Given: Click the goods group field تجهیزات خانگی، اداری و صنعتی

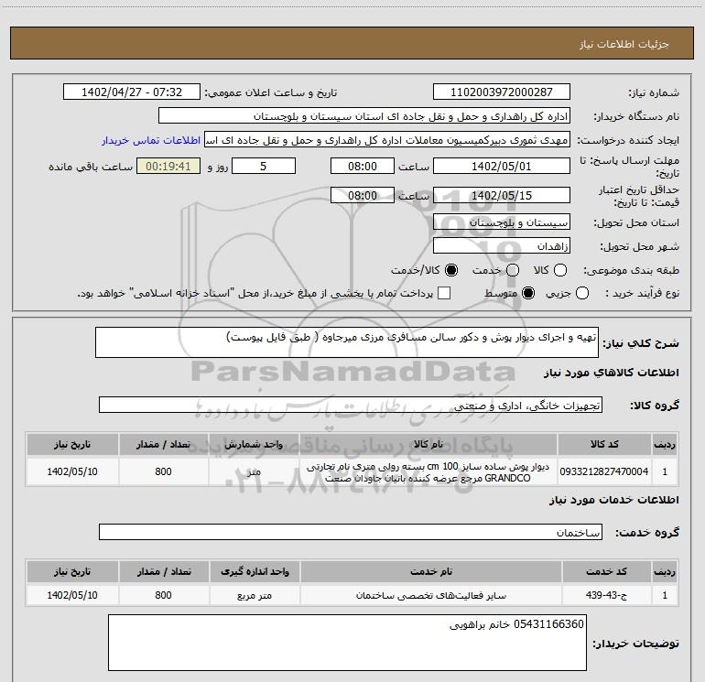Looking at the screenshot, I should coord(351,405).
